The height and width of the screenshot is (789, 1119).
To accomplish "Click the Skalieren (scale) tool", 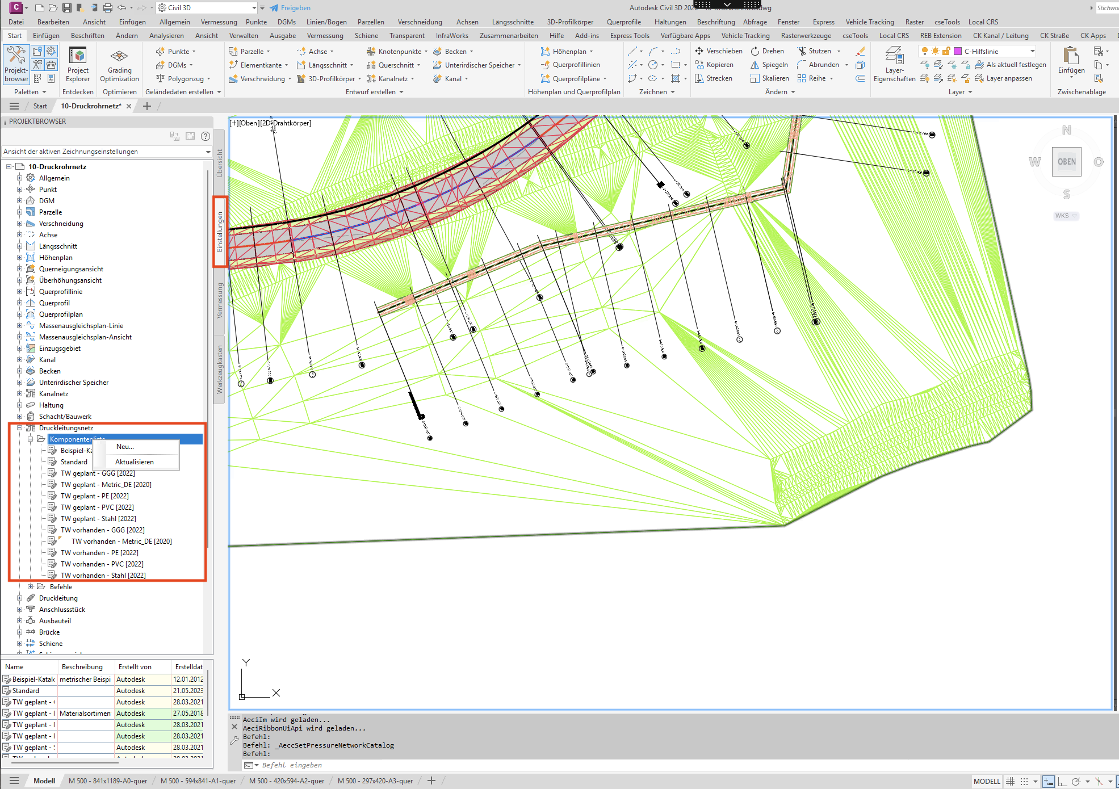I will 769,78.
